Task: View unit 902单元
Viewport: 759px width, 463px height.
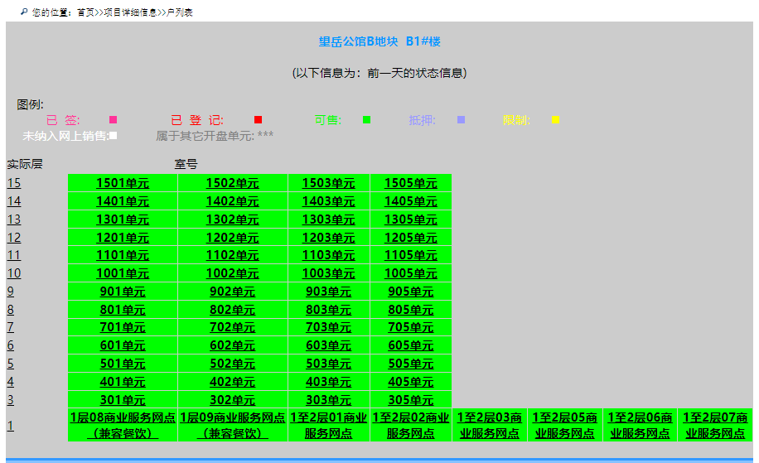Action: 232,292
